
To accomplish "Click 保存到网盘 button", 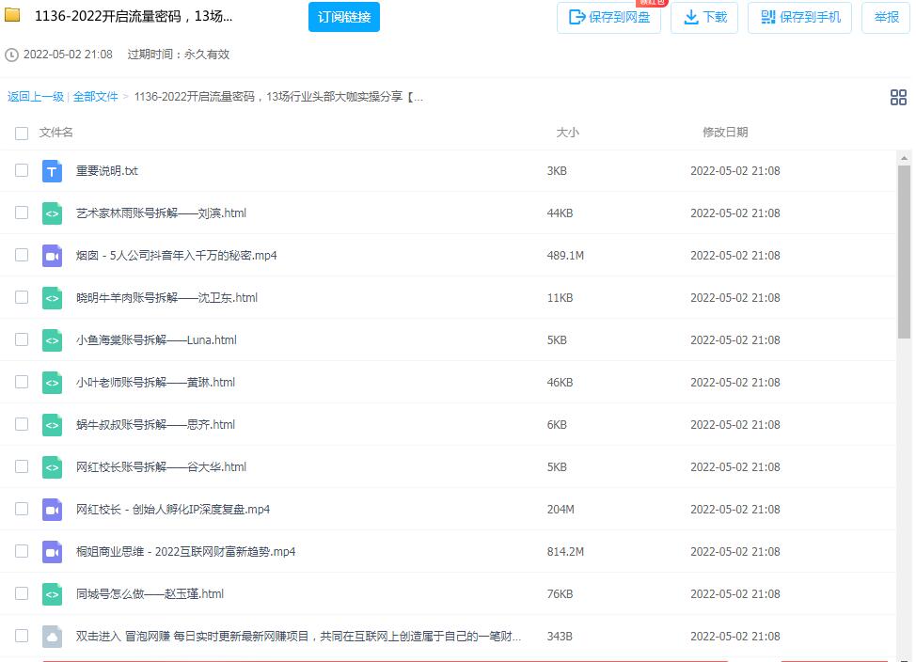I will [608, 18].
